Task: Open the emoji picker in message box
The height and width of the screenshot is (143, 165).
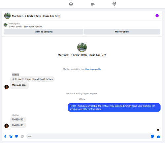Action: pos(152,136)
